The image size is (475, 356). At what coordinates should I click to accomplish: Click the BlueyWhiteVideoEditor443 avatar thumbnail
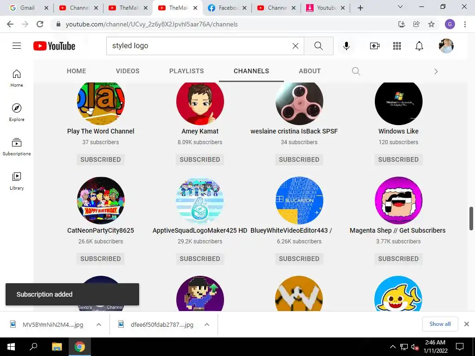click(299, 200)
